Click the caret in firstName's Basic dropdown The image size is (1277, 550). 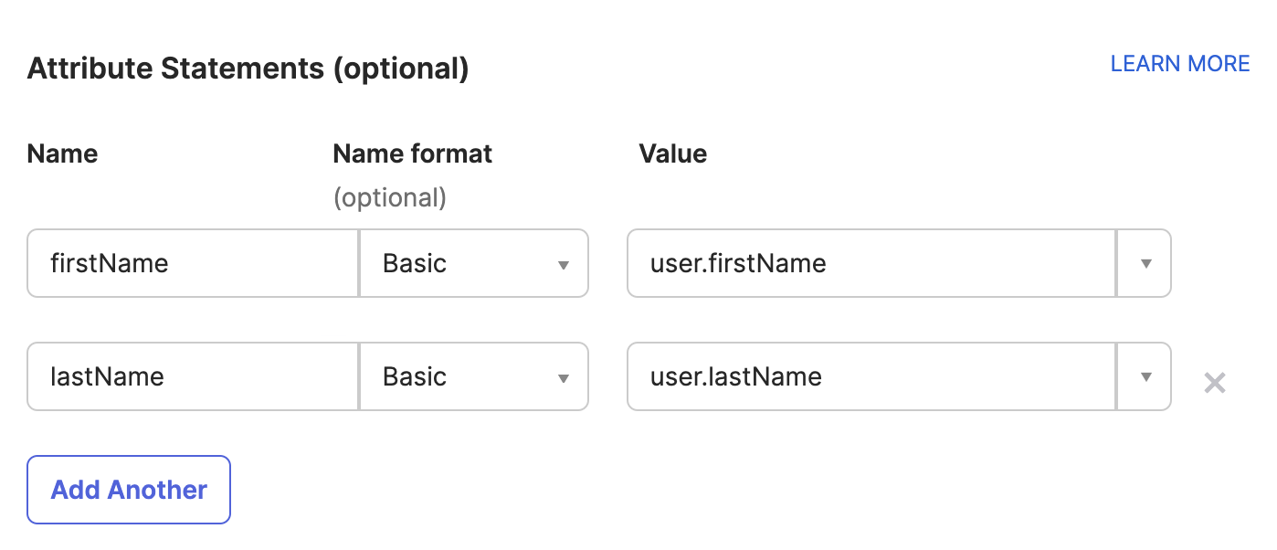point(564,265)
